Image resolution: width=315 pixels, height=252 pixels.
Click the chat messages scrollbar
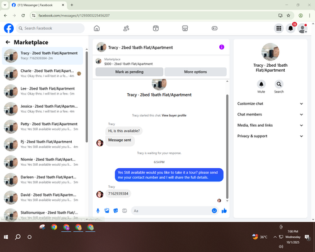pyautogui.click(x=227, y=146)
